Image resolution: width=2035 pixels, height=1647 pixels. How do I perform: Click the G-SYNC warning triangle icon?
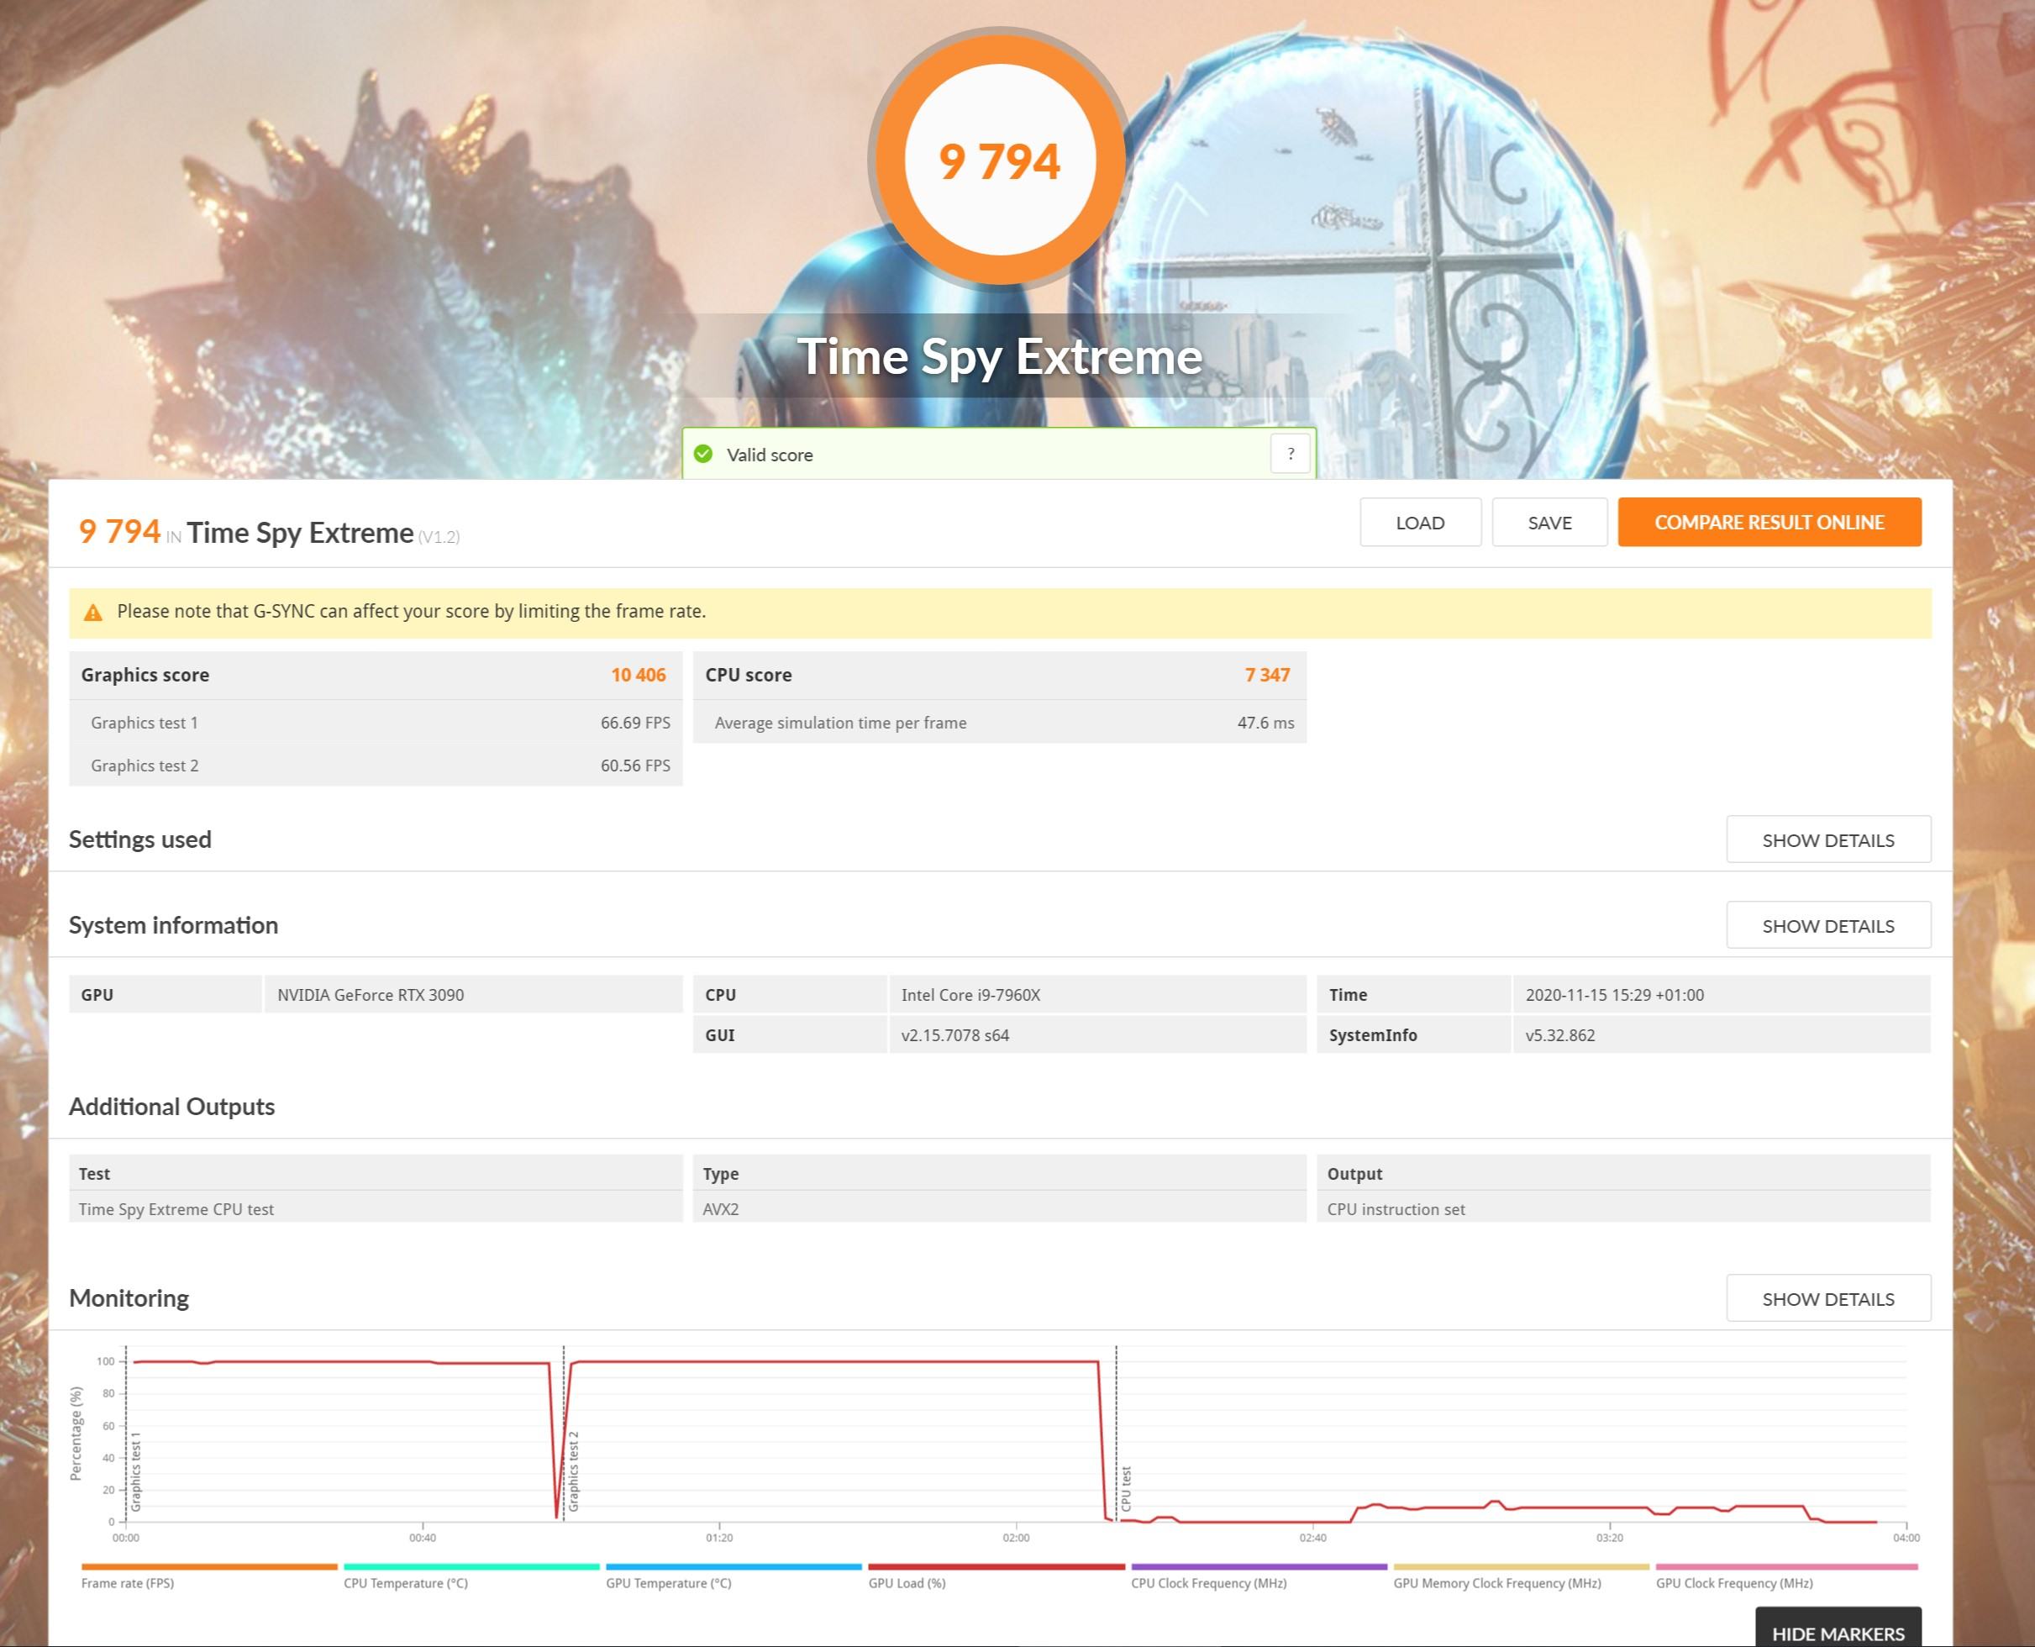pyautogui.click(x=93, y=613)
